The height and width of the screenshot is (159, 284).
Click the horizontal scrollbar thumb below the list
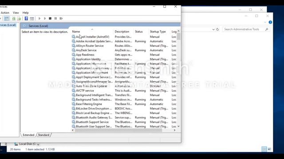click(x=118, y=130)
